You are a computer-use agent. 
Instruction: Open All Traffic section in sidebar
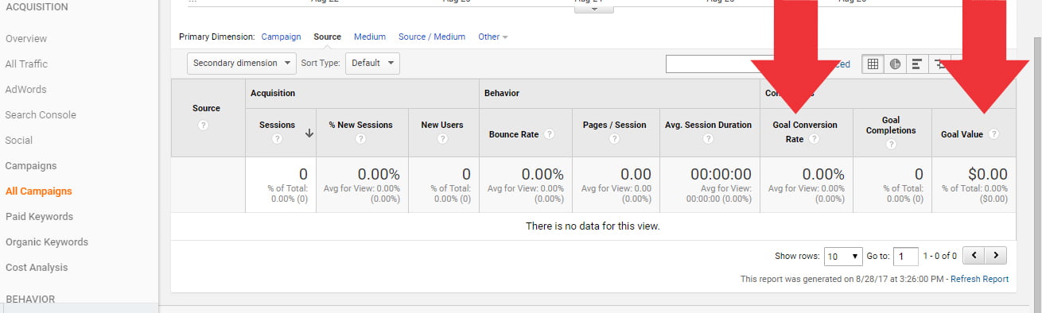pos(26,64)
